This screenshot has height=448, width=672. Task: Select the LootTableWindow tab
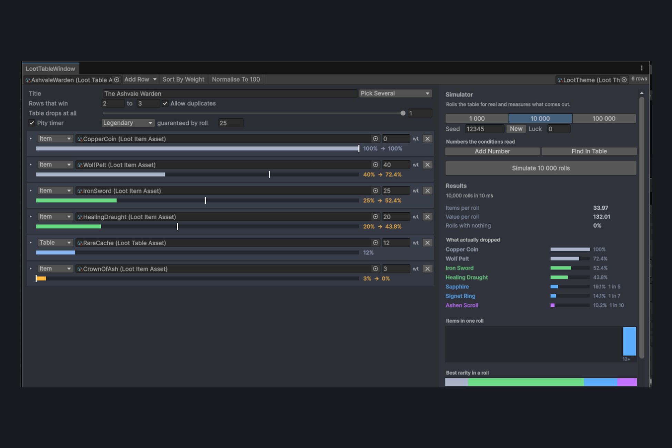[x=51, y=69]
